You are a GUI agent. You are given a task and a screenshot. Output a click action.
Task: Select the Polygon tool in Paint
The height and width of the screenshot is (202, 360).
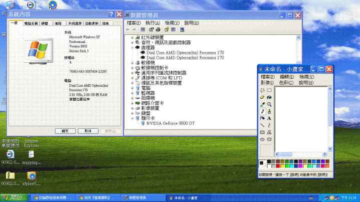coord(269,132)
